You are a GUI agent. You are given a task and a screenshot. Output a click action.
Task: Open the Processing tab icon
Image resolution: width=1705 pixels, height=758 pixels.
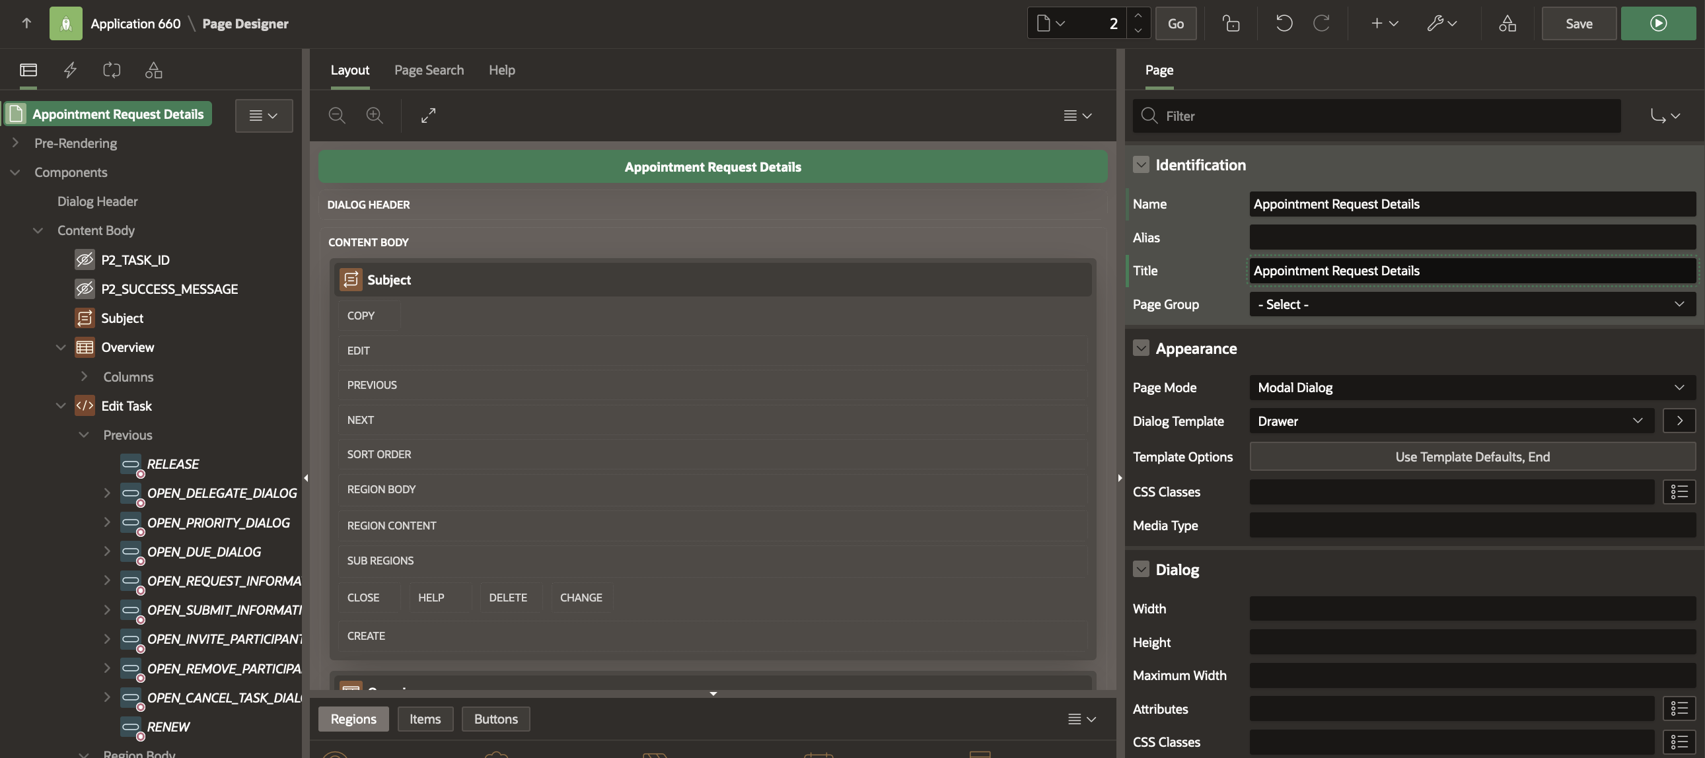pyautogui.click(x=111, y=69)
